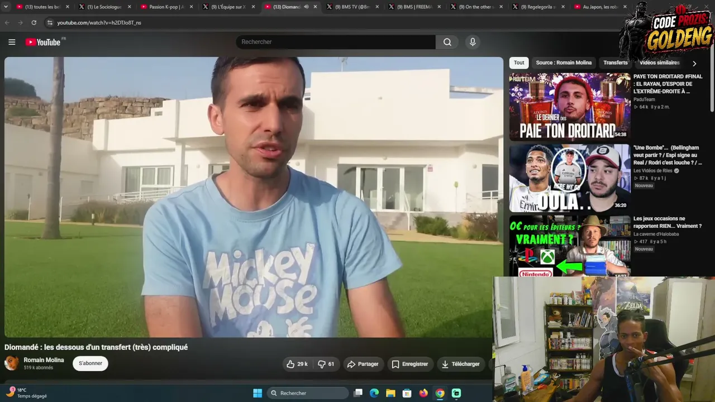Click the main video player showing Romain Molina
This screenshot has width=715, height=402.
(254, 197)
